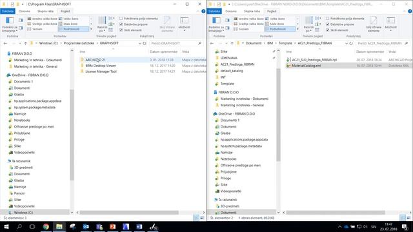Collapse the ribbon in right window
This screenshot has width=413, height=232.
tap(405, 11)
